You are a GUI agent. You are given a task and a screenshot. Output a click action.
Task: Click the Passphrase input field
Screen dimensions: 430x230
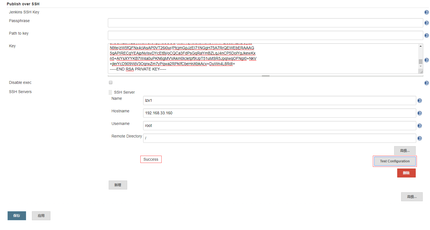(x=265, y=23)
